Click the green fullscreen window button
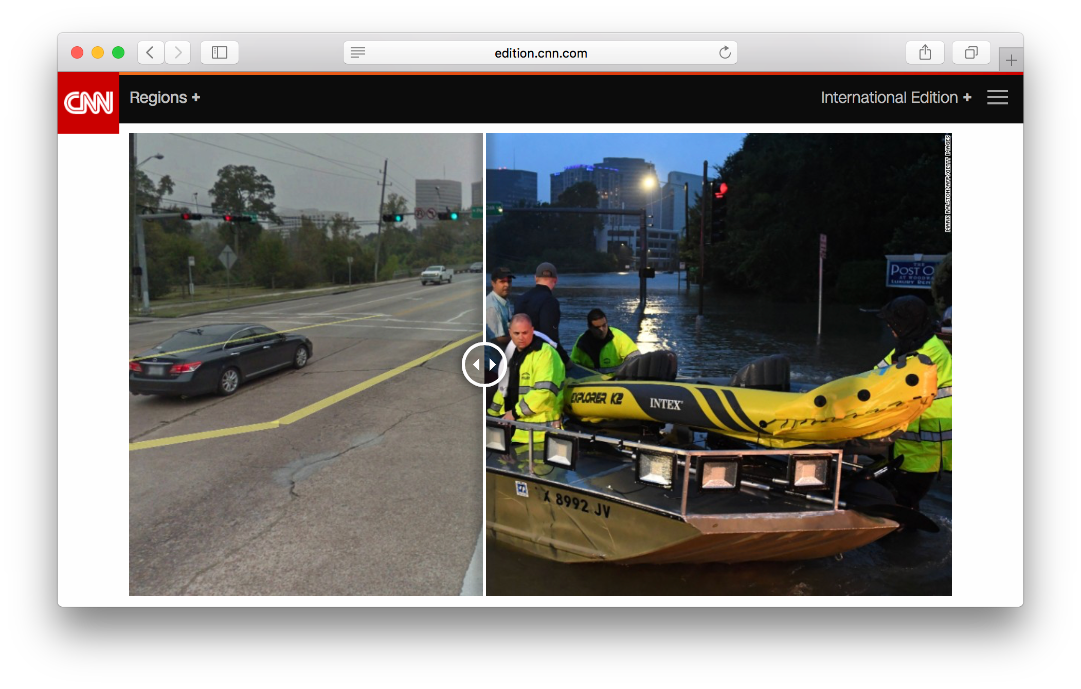The height and width of the screenshot is (689, 1081). pos(118,52)
